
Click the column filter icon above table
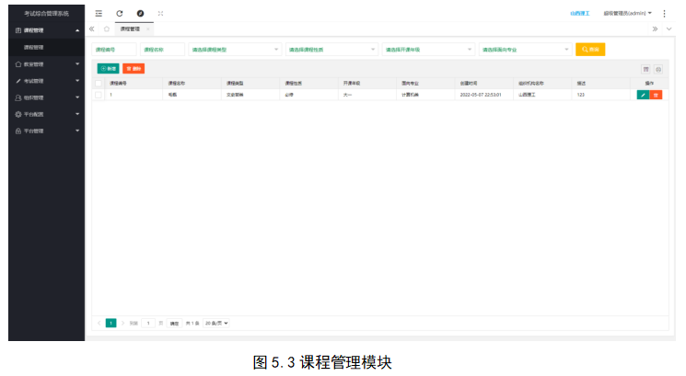click(x=645, y=69)
